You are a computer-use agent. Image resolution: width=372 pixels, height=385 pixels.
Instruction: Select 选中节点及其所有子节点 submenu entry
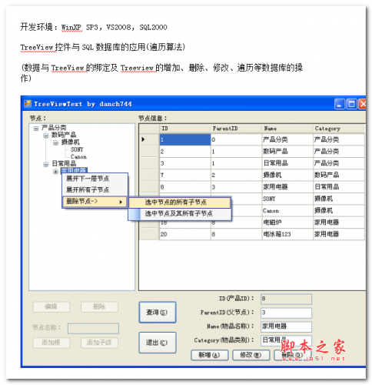[180, 213]
